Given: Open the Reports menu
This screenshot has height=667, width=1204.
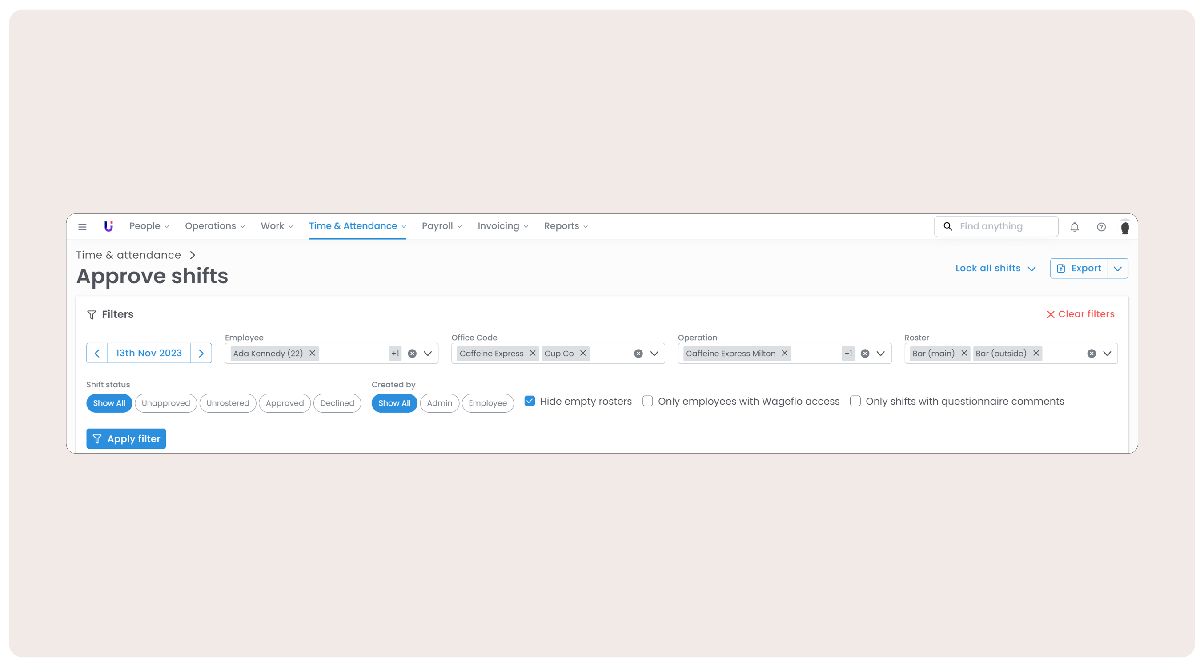Looking at the screenshot, I should (x=566, y=226).
